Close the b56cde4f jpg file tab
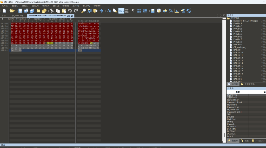Screen dimensions: 266x148 (72, 16)
